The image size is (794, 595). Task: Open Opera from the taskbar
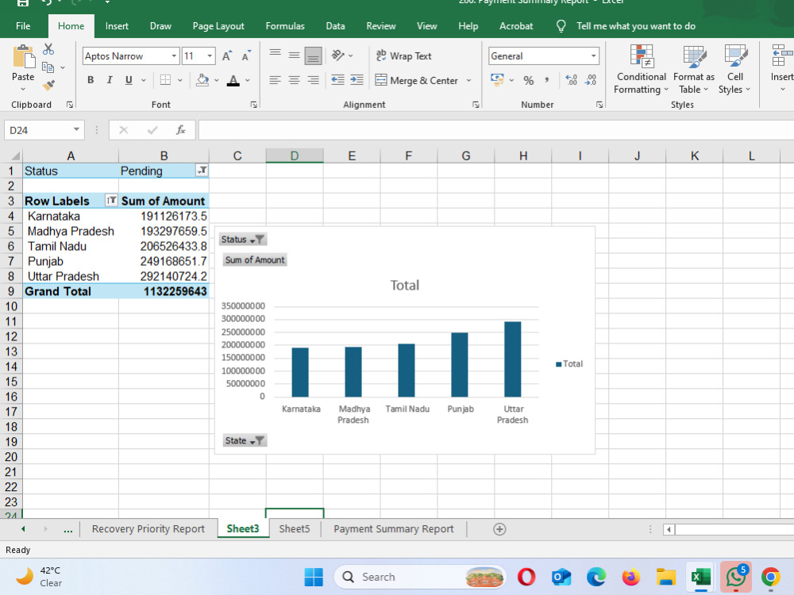click(x=526, y=577)
